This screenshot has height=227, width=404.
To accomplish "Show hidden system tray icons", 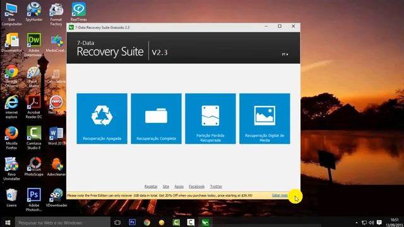I will pos(357,223).
